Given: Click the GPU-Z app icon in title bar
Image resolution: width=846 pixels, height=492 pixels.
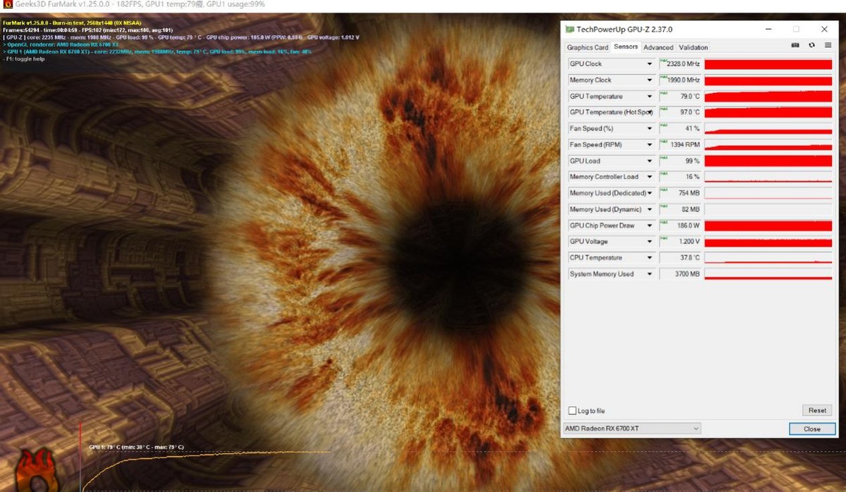Looking at the screenshot, I should coord(570,30).
